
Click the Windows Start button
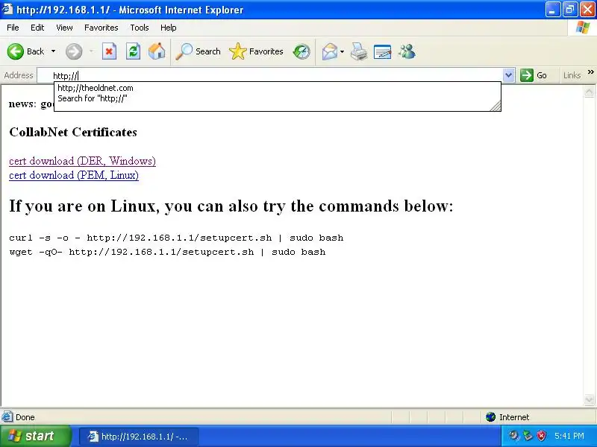(35, 436)
